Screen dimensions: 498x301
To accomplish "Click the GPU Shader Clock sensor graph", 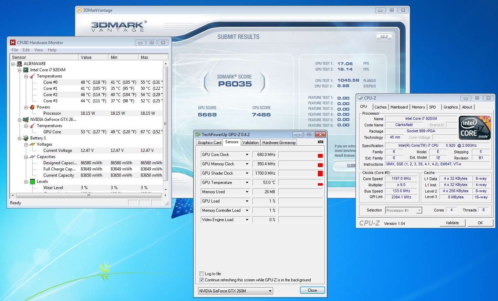I will (300, 173).
